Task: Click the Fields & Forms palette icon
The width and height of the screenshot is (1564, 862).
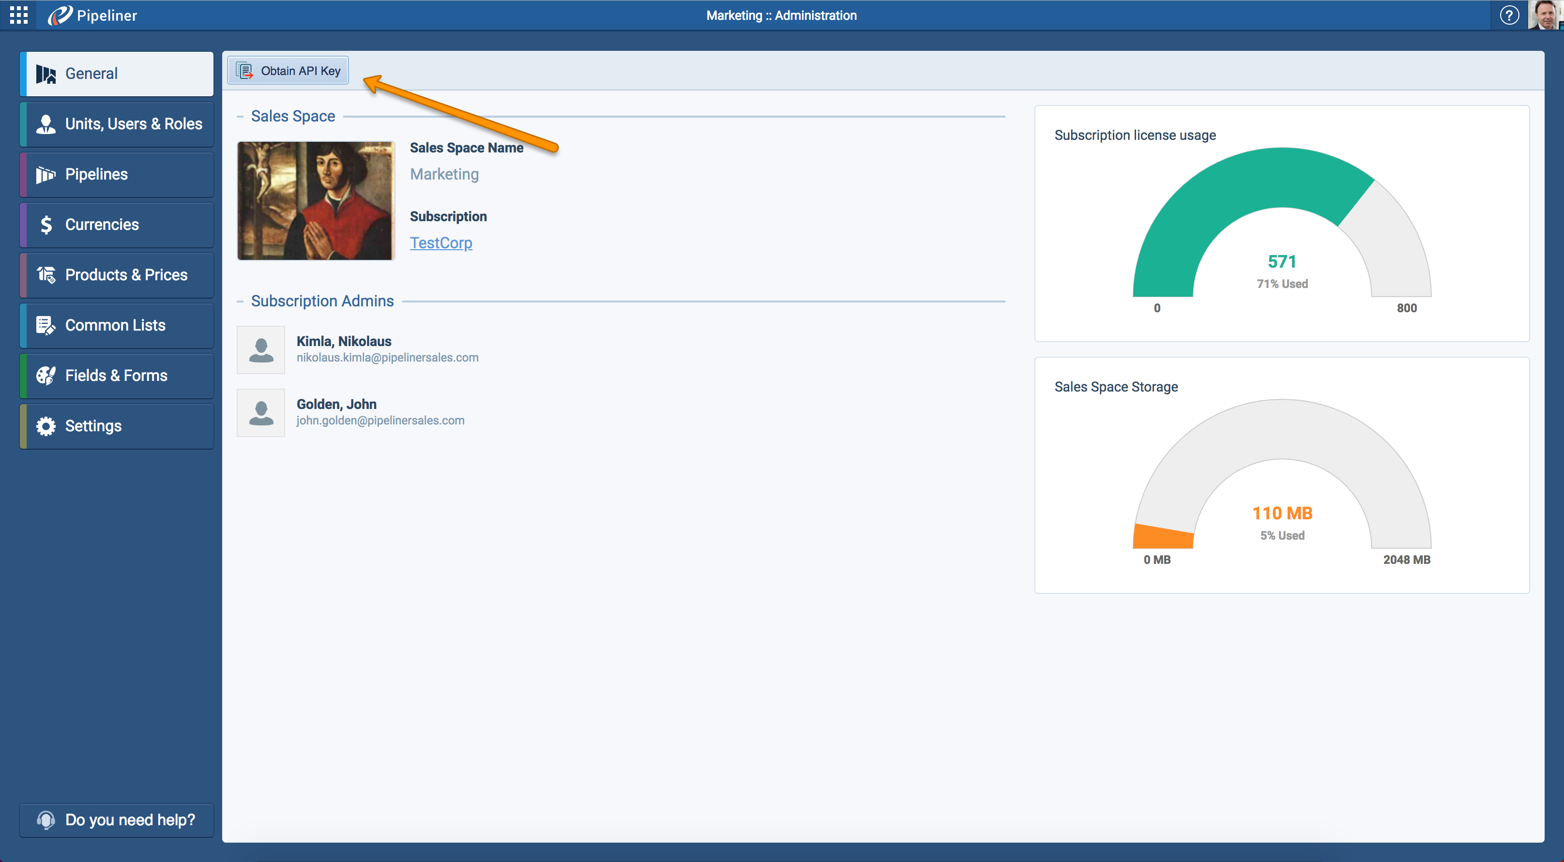Action: [46, 376]
